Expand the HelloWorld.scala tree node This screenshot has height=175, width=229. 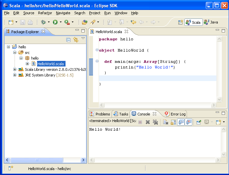tap(27, 64)
